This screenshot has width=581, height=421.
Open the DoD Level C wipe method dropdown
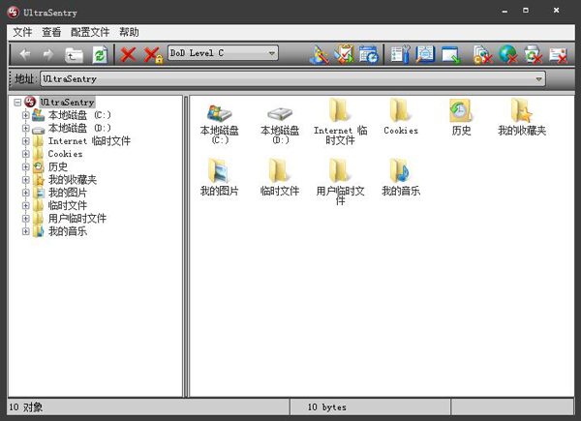point(223,53)
